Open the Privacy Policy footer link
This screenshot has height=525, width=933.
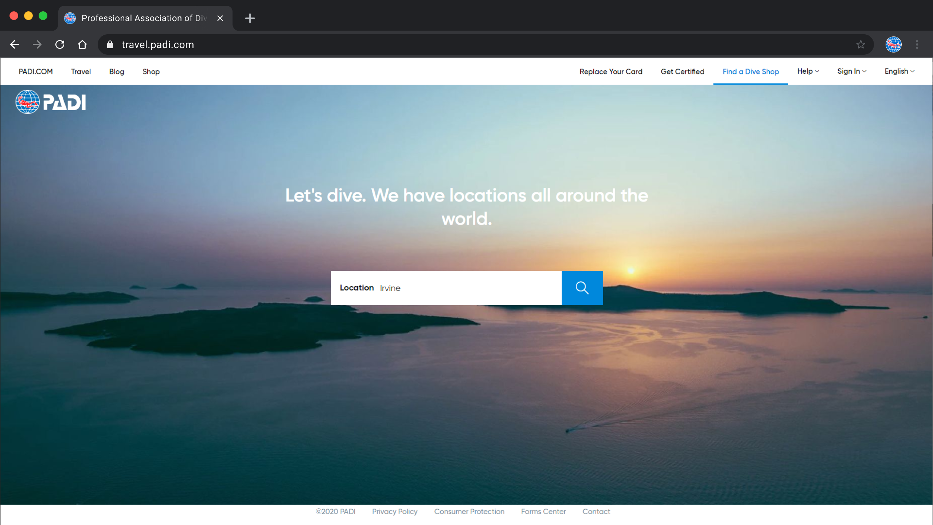click(x=395, y=512)
